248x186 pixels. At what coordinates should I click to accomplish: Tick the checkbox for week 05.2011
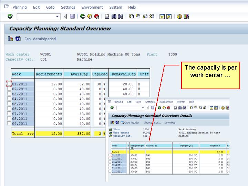coord(9,103)
